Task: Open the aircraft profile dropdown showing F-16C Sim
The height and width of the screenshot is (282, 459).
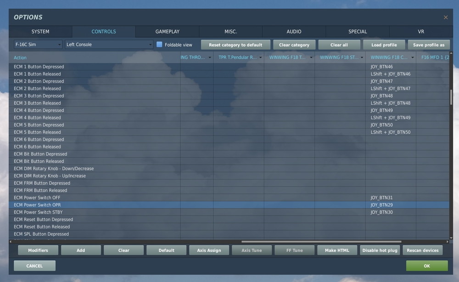Action: tap(37, 44)
